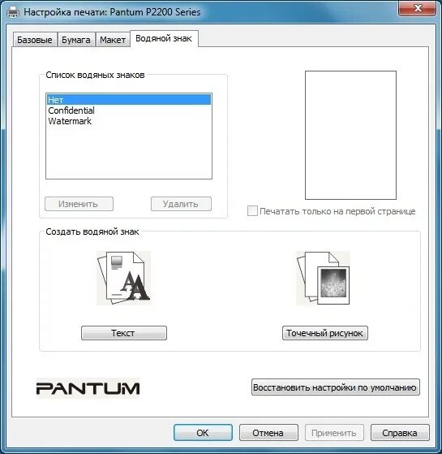The height and width of the screenshot is (454, 442).
Task: Open help via Справка button
Action: click(x=400, y=433)
